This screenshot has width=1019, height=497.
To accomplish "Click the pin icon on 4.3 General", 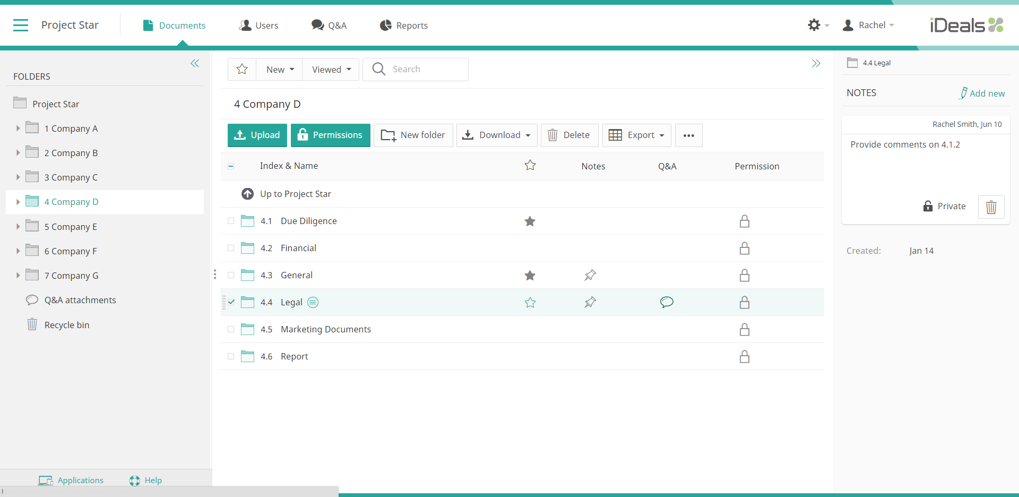I will coord(590,275).
